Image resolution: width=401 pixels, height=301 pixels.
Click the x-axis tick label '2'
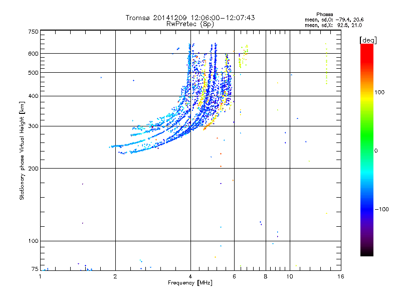pos(115,276)
